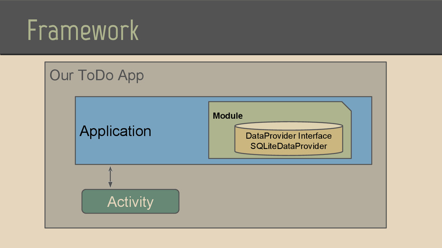Click the 'SQLiteDataProvider' text

[289, 146]
